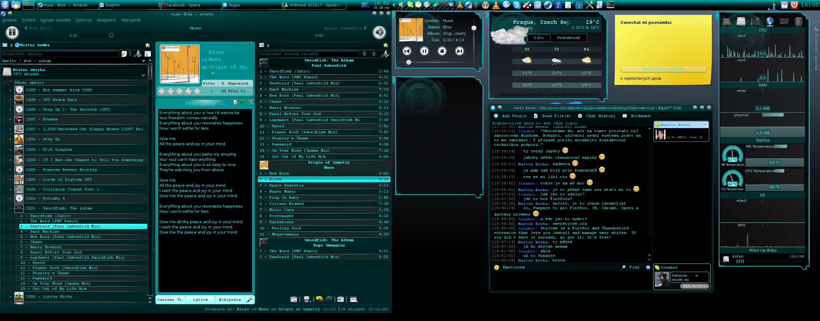Expand the 2006 - Step Up album
820x321 pixels.
pos(10,139)
